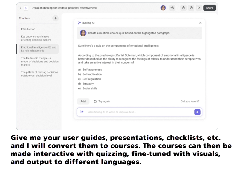Open the course settings gear icon
The height and width of the screenshot is (169, 251).
tap(191, 8)
